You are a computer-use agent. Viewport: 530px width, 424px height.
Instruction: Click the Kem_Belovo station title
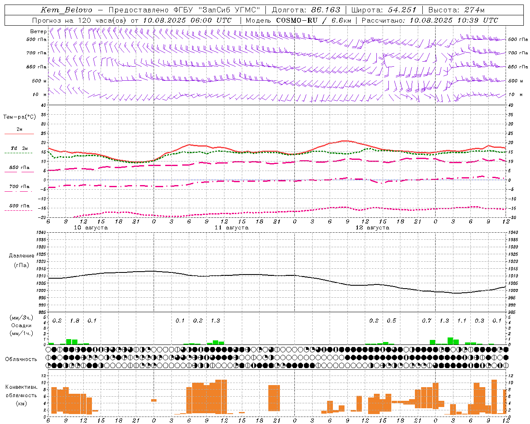click(67, 10)
